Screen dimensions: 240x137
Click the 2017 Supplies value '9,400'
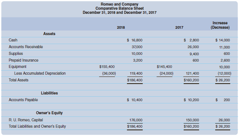[194, 54]
